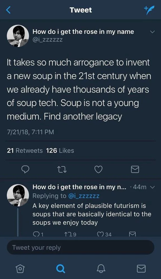The width and height of the screenshot is (161, 279).
Task: Share the main tweet via the message icon
Action: tap(135, 169)
